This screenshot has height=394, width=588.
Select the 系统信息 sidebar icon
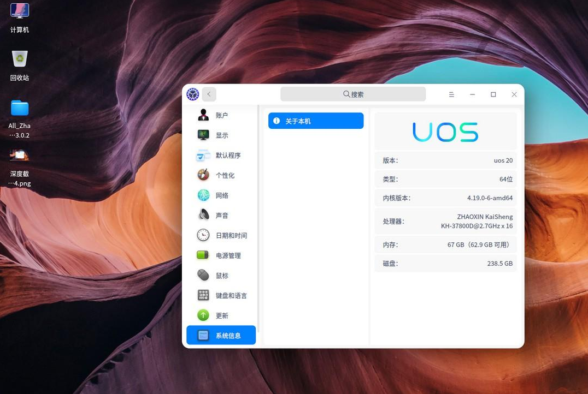(x=203, y=335)
